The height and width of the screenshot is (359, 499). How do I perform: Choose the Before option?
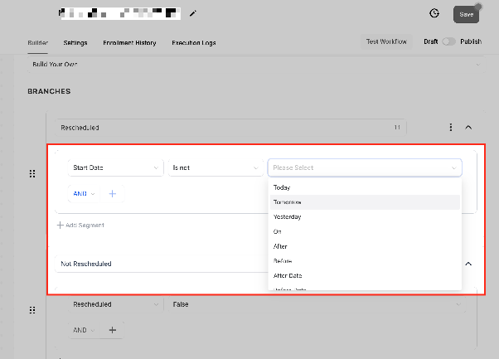(365, 261)
